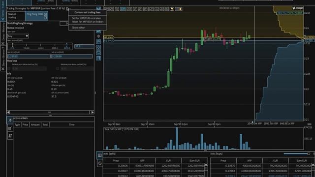Toggle the switch after the flag icon
This screenshot has height=177, width=315.
coord(179,9)
